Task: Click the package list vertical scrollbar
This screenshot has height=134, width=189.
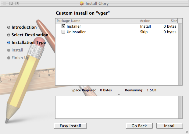Action: pyautogui.click(x=180, y=53)
